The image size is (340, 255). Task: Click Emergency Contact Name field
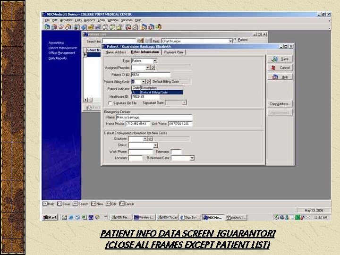coord(154,117)
